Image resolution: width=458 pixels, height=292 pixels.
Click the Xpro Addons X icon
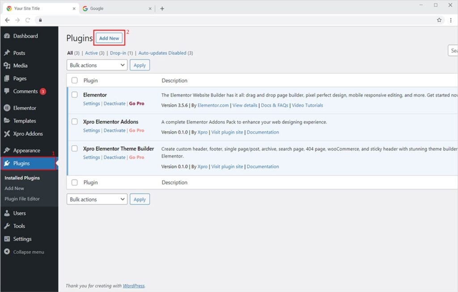7,134
